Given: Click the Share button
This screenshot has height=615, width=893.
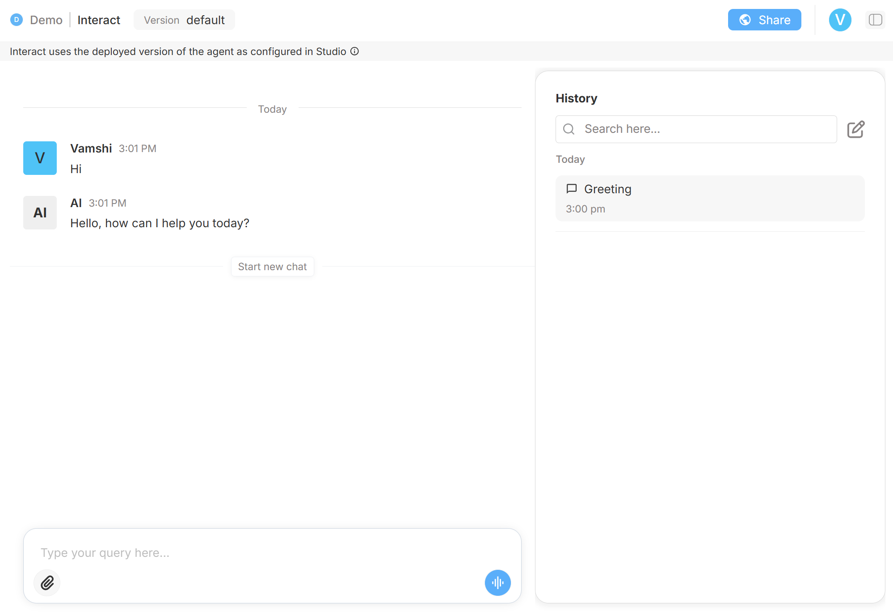Looking at the screenshot, I should coord(764,20).
